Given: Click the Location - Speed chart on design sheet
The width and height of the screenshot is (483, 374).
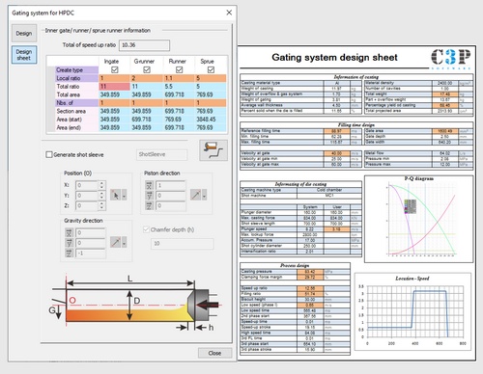Looking at the screenshot, I should pyautogui.click(x=412, y=311).
